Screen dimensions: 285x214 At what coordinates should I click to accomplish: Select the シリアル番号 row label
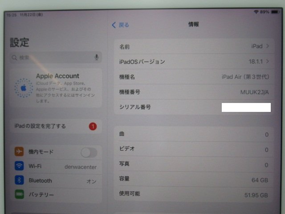[x=135, y=107]
